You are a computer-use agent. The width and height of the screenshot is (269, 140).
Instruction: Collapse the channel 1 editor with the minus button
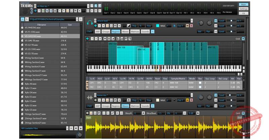pyautogui.click(x=153, y=32)
